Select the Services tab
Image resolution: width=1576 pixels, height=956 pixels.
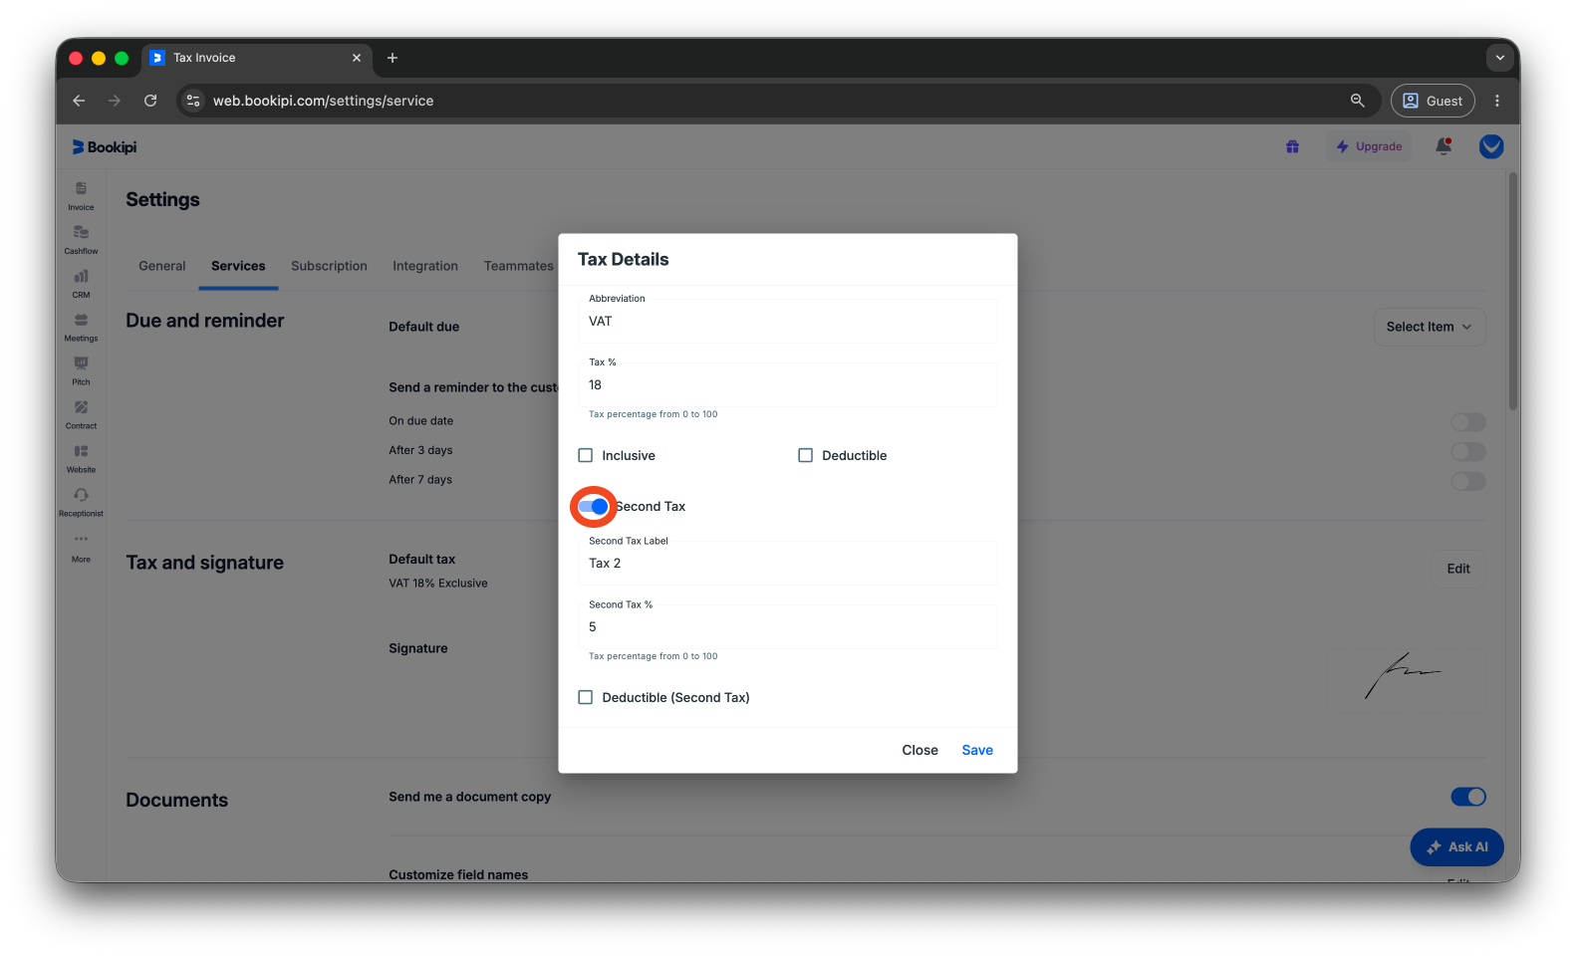[x=238, y=266]
